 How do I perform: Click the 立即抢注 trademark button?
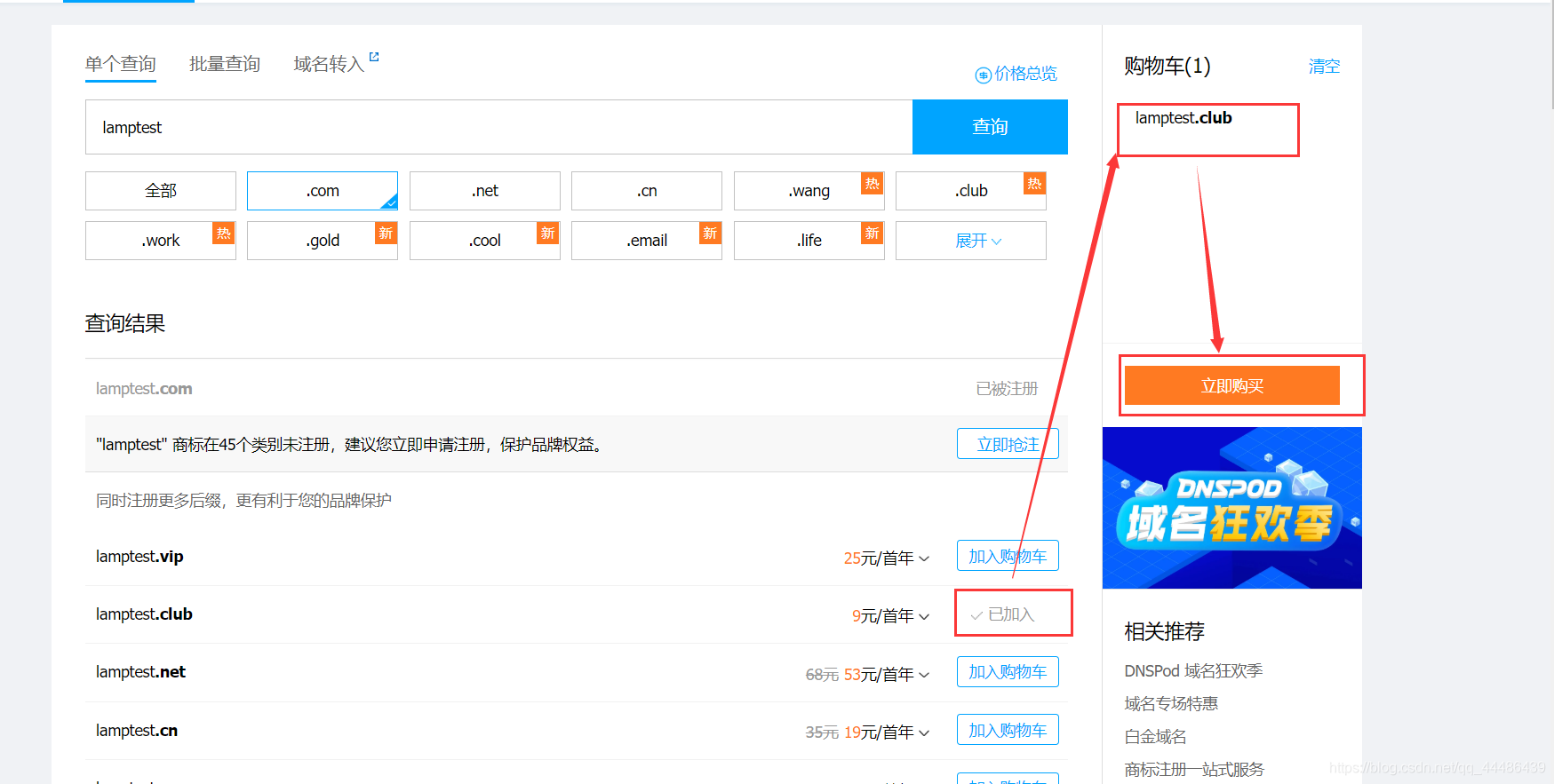pyautogui.click(x=1008, y=444)
